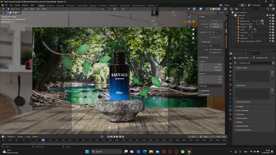
Task: Open the Render menu
Action: [x=17, y=5]
